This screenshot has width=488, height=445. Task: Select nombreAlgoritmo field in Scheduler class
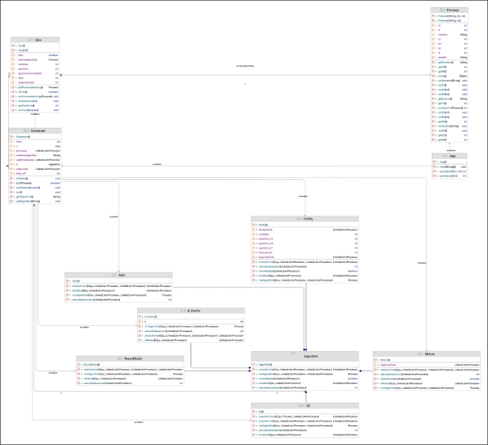(x=29, y=155)
